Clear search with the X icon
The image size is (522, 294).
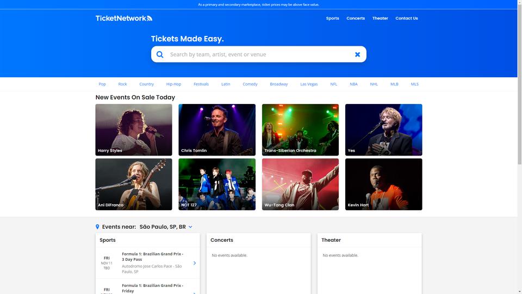(357, 54)
